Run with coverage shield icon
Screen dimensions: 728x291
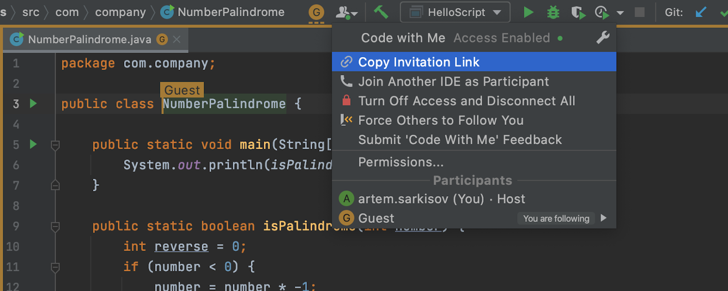578,13
